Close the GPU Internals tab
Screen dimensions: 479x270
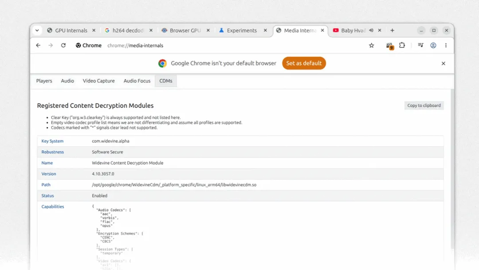(94, 31)
